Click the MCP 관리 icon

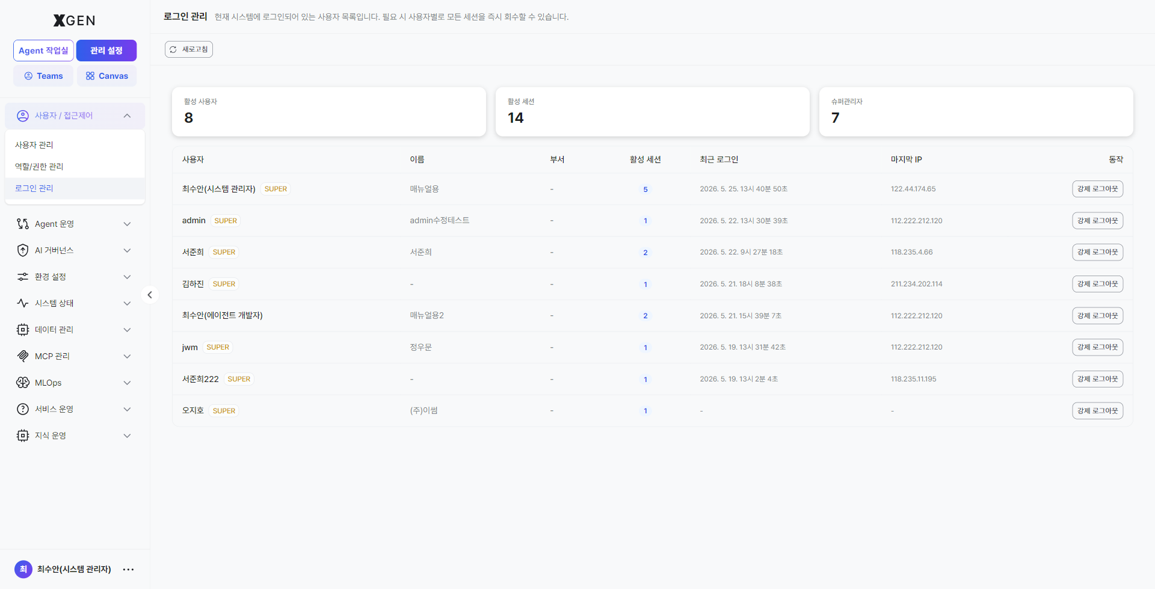23,356
